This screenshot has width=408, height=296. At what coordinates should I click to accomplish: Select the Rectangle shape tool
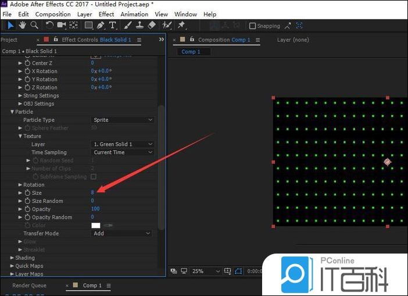[x=88, y=25]
